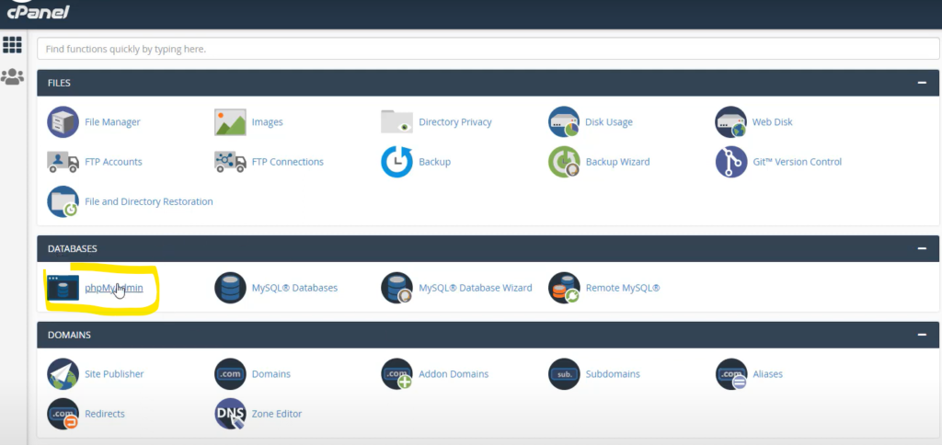942x445 pixels.
Task: Open the Backup Wizard icon
Action: click(x=564, y=162)
